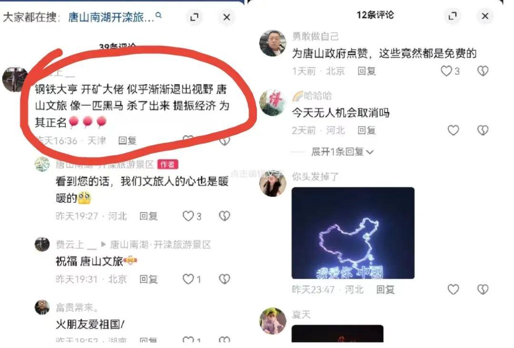
Task: Dislike the author's reply 看到您的话
Action: tap(224, 216)
